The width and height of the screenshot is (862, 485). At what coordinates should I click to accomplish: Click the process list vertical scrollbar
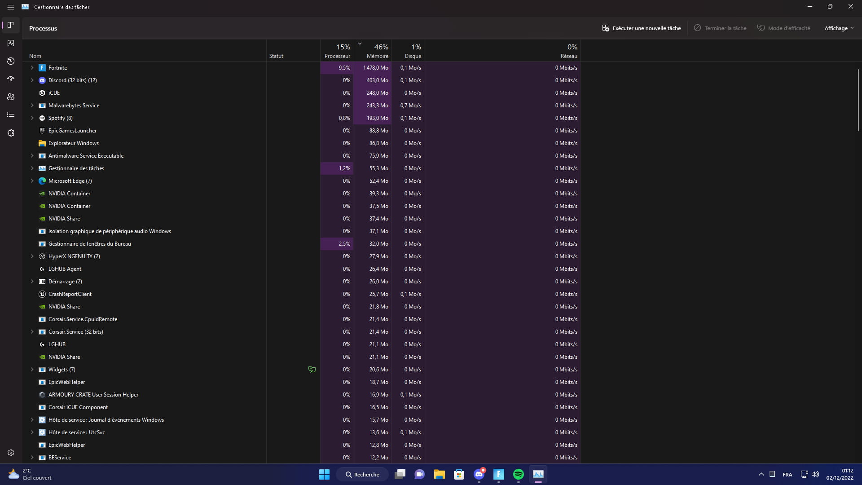click(x=858, y=100)
